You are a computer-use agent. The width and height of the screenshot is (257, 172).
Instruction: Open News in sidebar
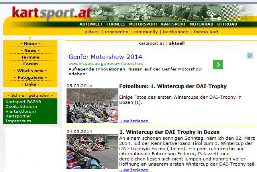tap(30, 50)
